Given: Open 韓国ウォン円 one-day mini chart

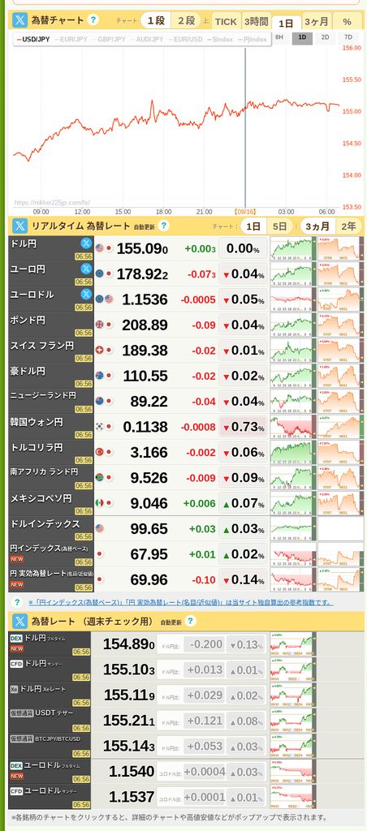Looking at the screenshot, I should (293, 427).
